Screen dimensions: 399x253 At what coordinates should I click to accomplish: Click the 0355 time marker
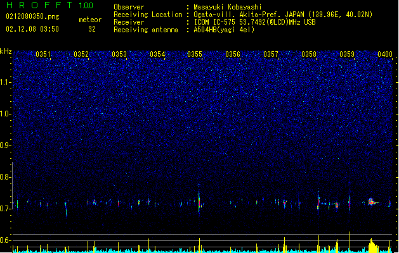[195, 54]
